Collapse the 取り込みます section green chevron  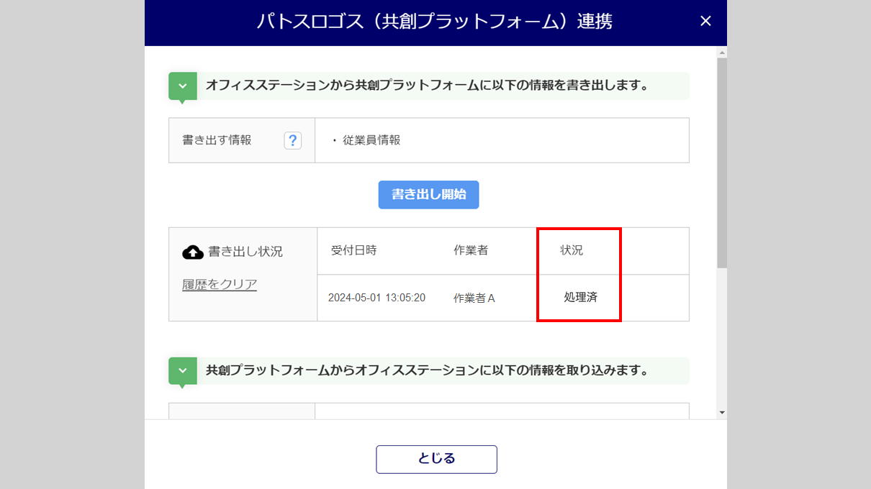click(182, 371)
